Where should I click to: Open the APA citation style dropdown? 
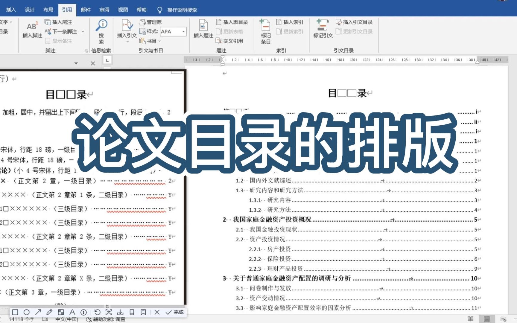183,31
